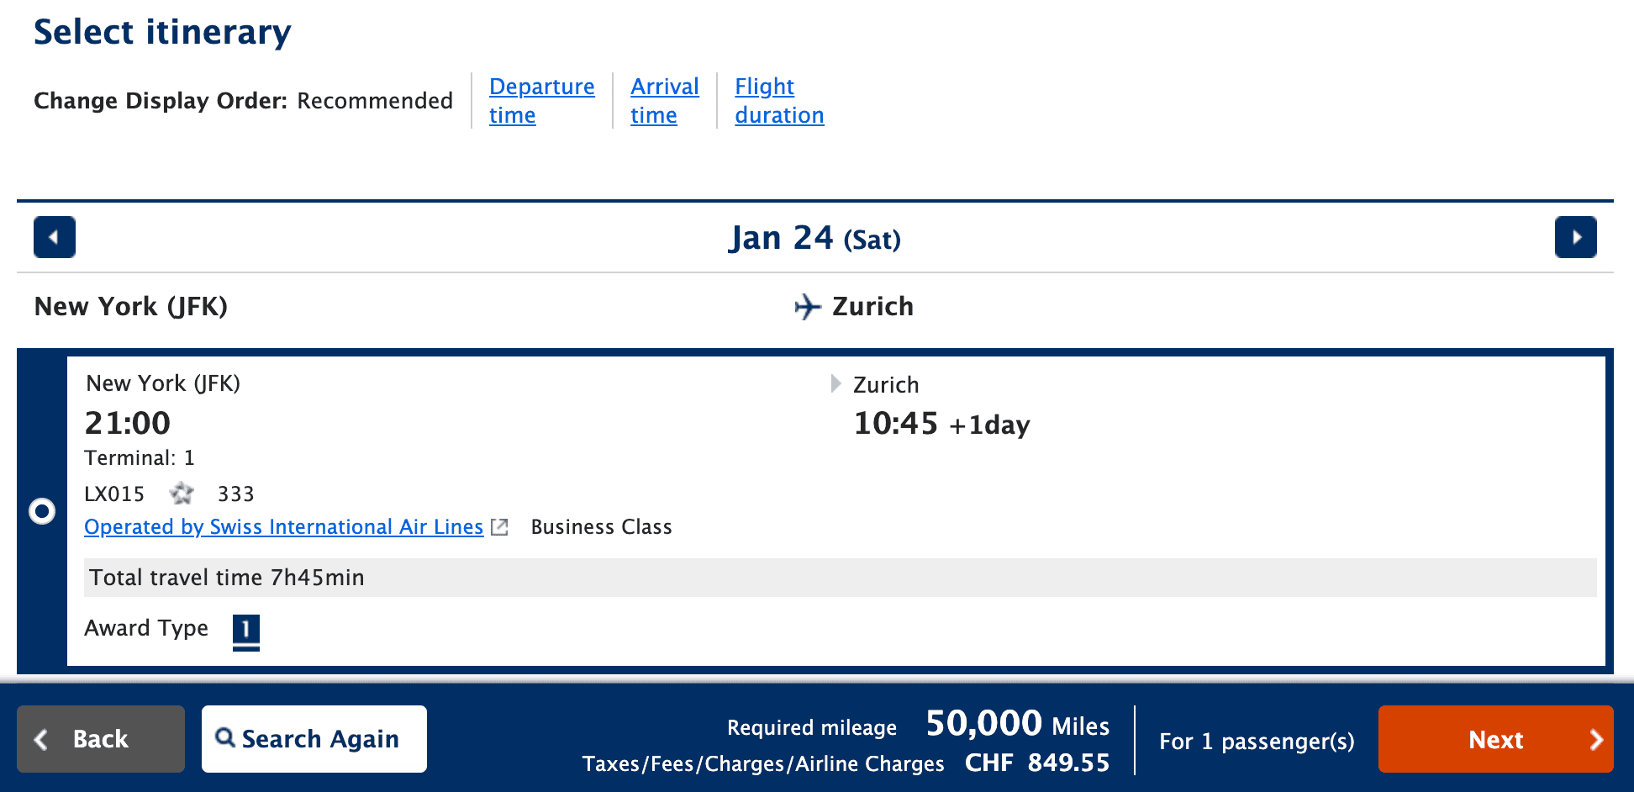1634x792 pixels.
Task: Click the star icon next to LX015
Action: click(182, 494)
